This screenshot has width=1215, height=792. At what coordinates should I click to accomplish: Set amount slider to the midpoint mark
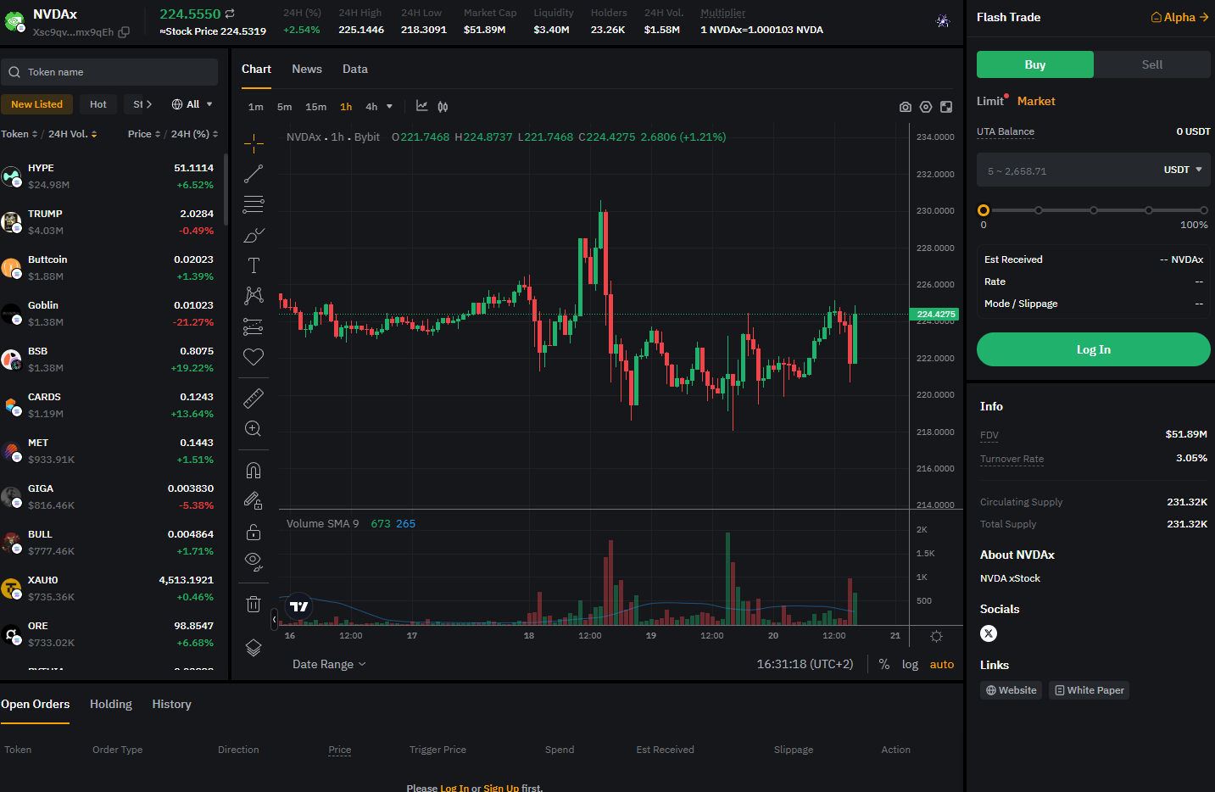pyautogui.click(x=1094, y=210)
